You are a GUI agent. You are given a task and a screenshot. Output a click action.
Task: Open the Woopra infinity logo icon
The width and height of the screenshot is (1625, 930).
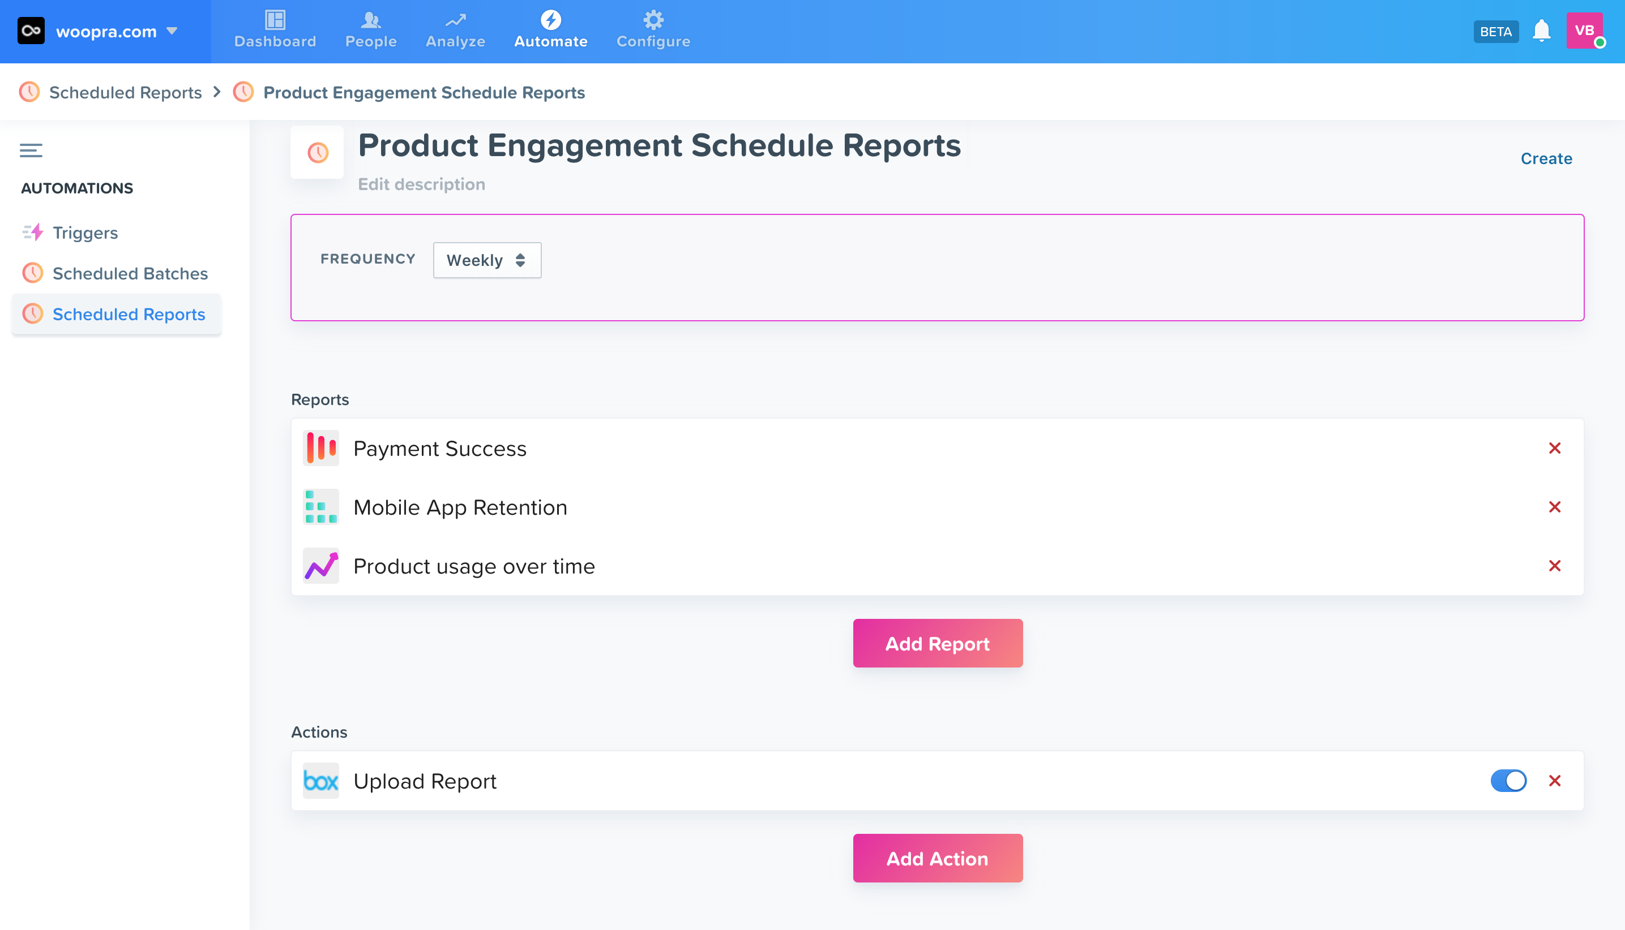(31, 31)
